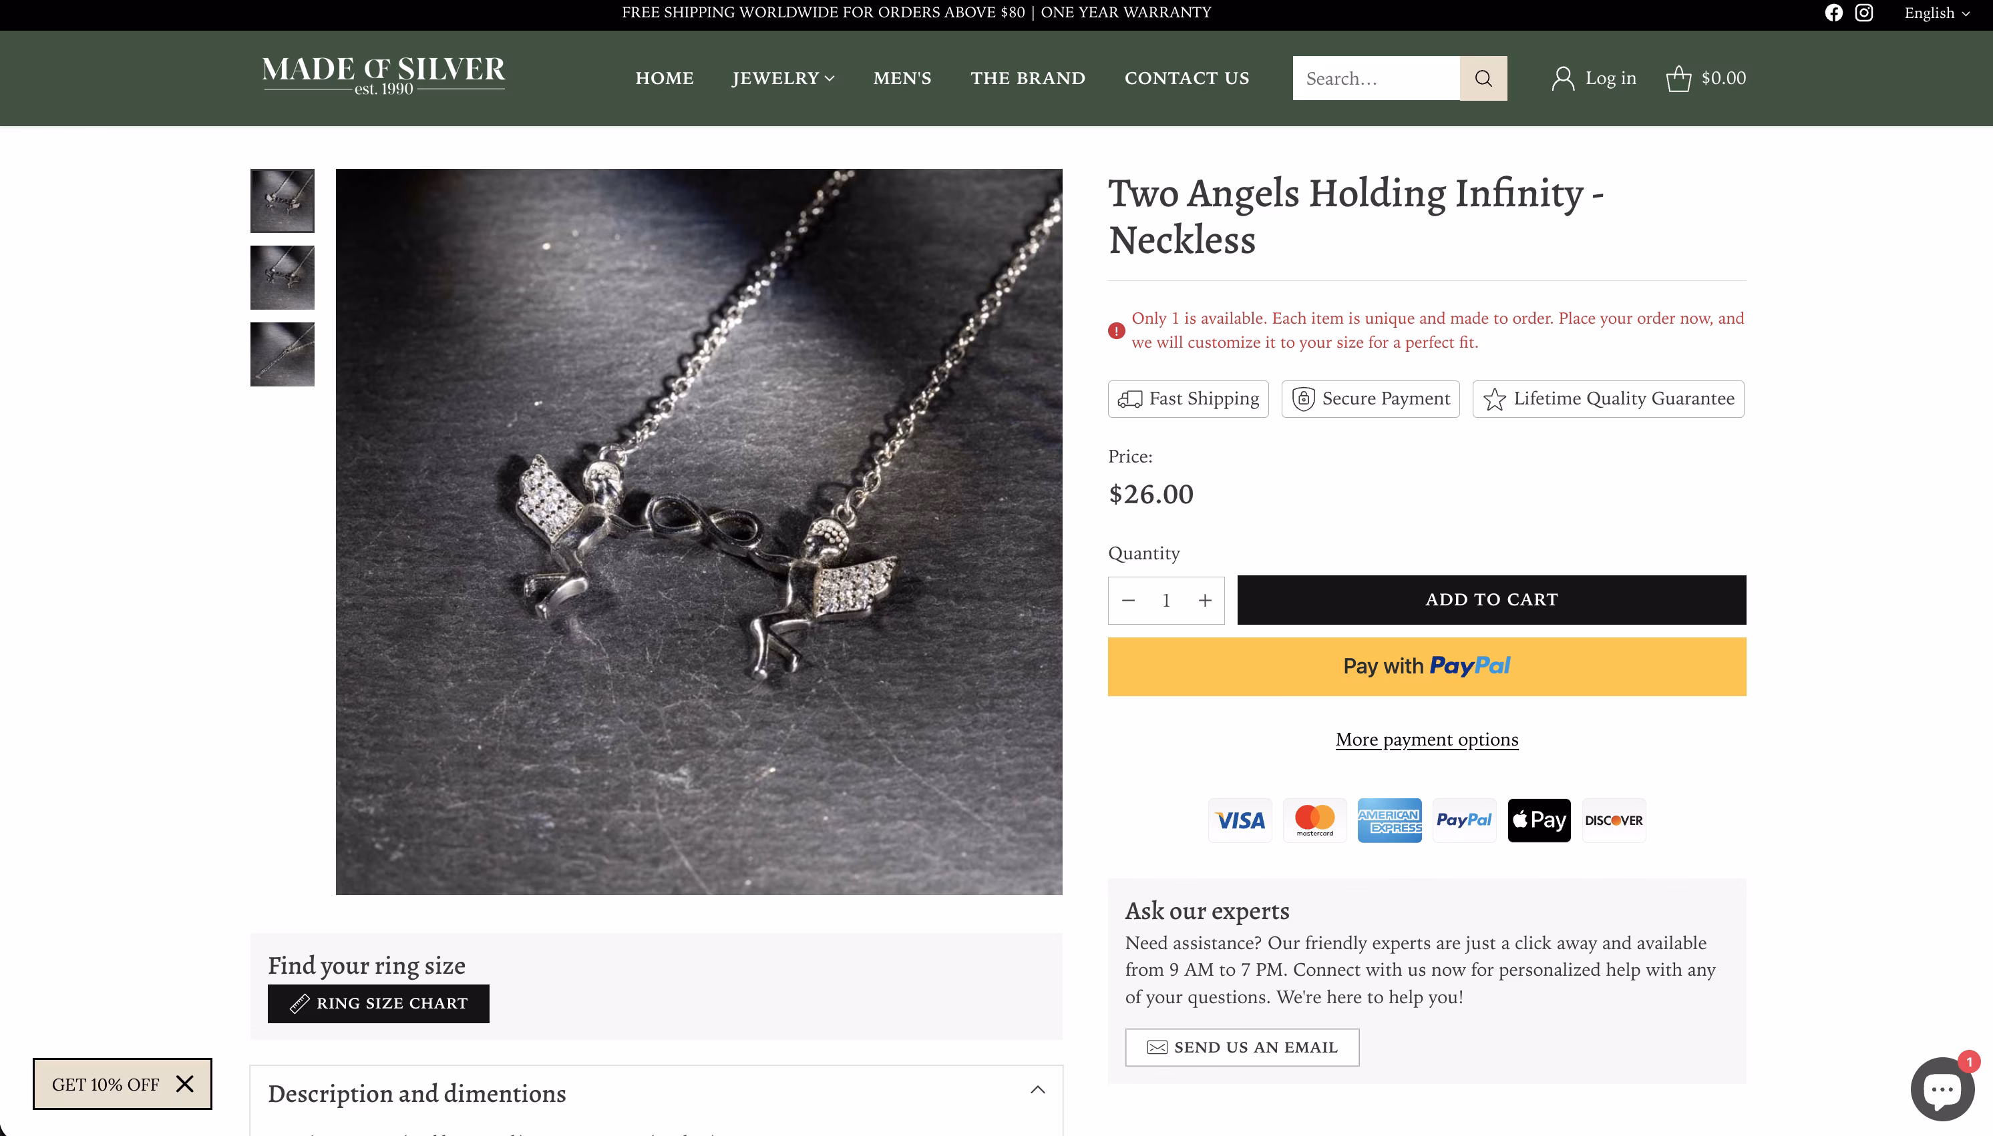The height and width of the screenshot is (1136, 1993).
Task: Dismiss the GET 10% OFF banner
Action: pos(186,1084)
